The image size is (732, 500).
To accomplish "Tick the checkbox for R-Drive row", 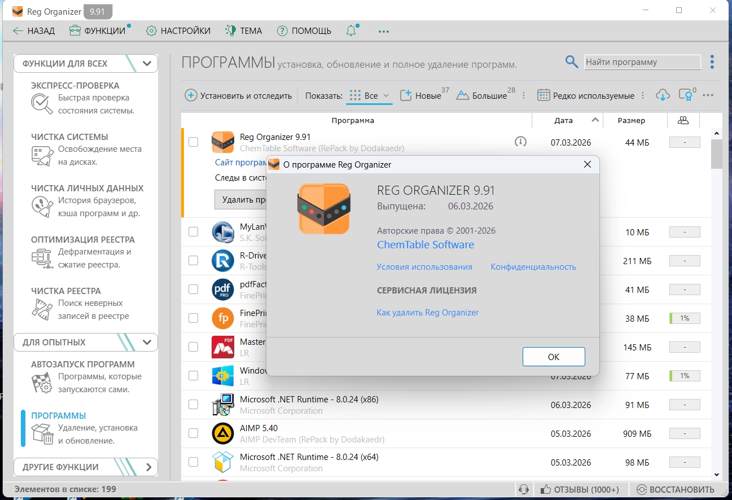I will (193, 260).
